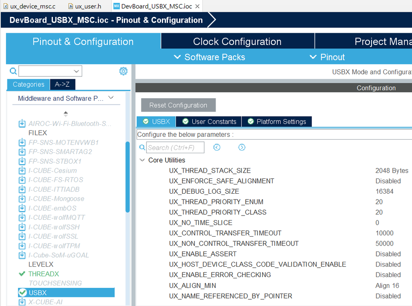The width and height of the screenshot is (412, 306).
Task: Select UX_HOST_DEVICE_CLASS_CODE_VALIDATION_ENABLE parameter
Action: (x=258, y=264)
